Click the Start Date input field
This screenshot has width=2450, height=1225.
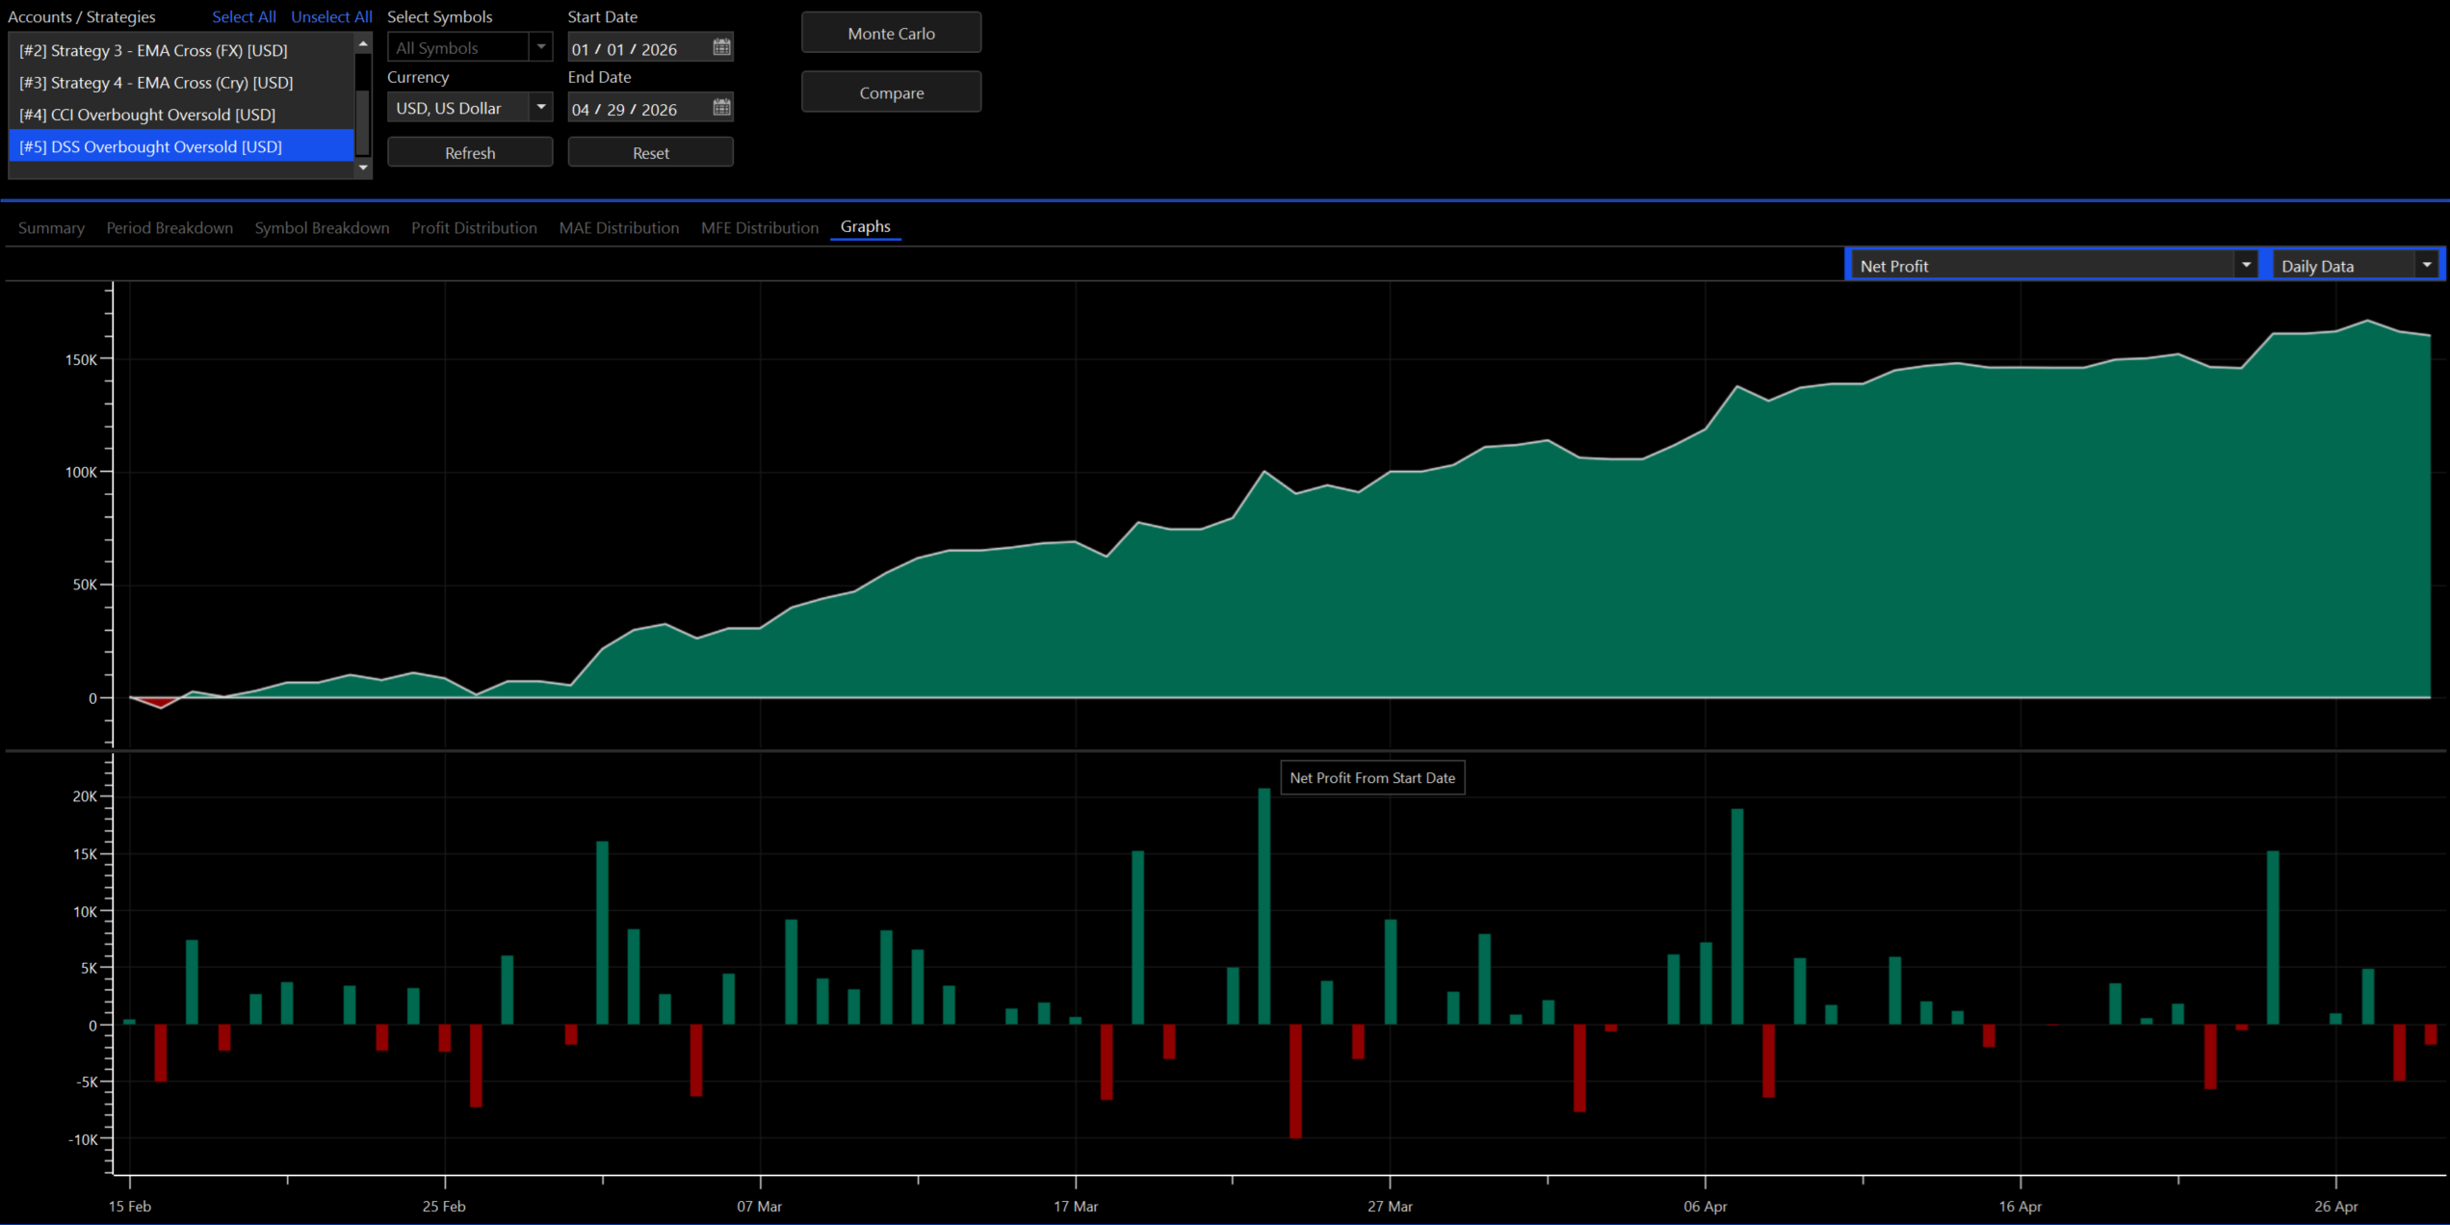point(639,48)
